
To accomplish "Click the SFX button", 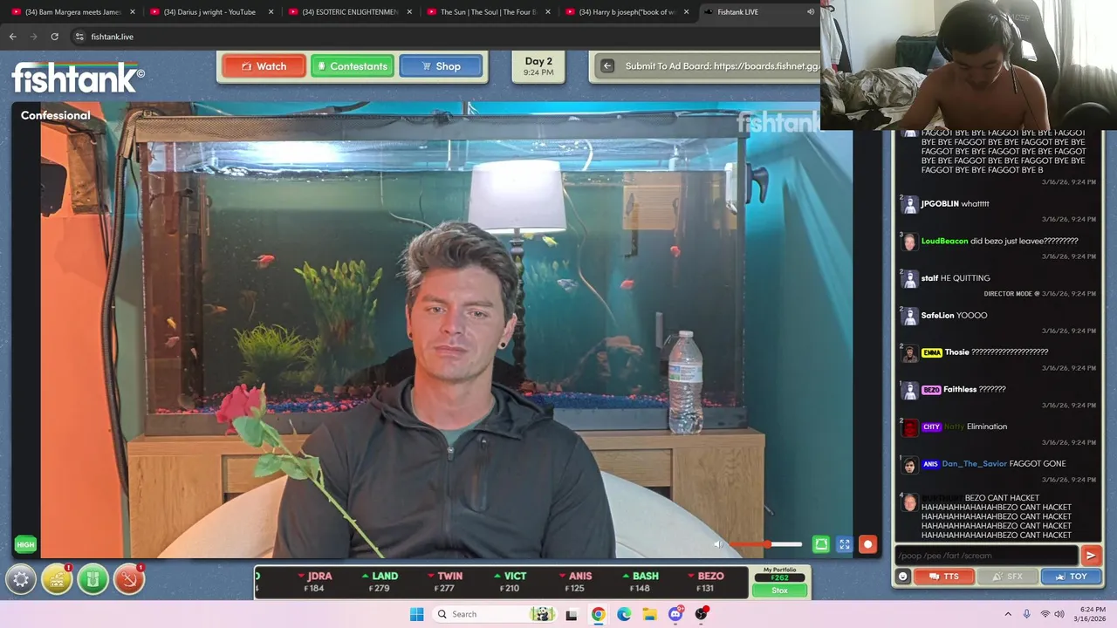I will tap(1007, 577).
